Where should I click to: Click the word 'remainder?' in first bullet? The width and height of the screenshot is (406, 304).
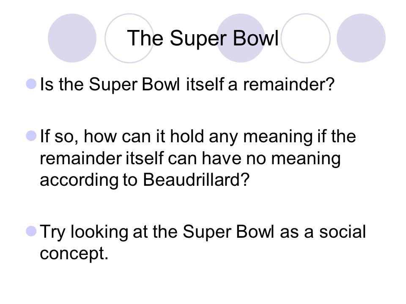(x=289, y=84)
